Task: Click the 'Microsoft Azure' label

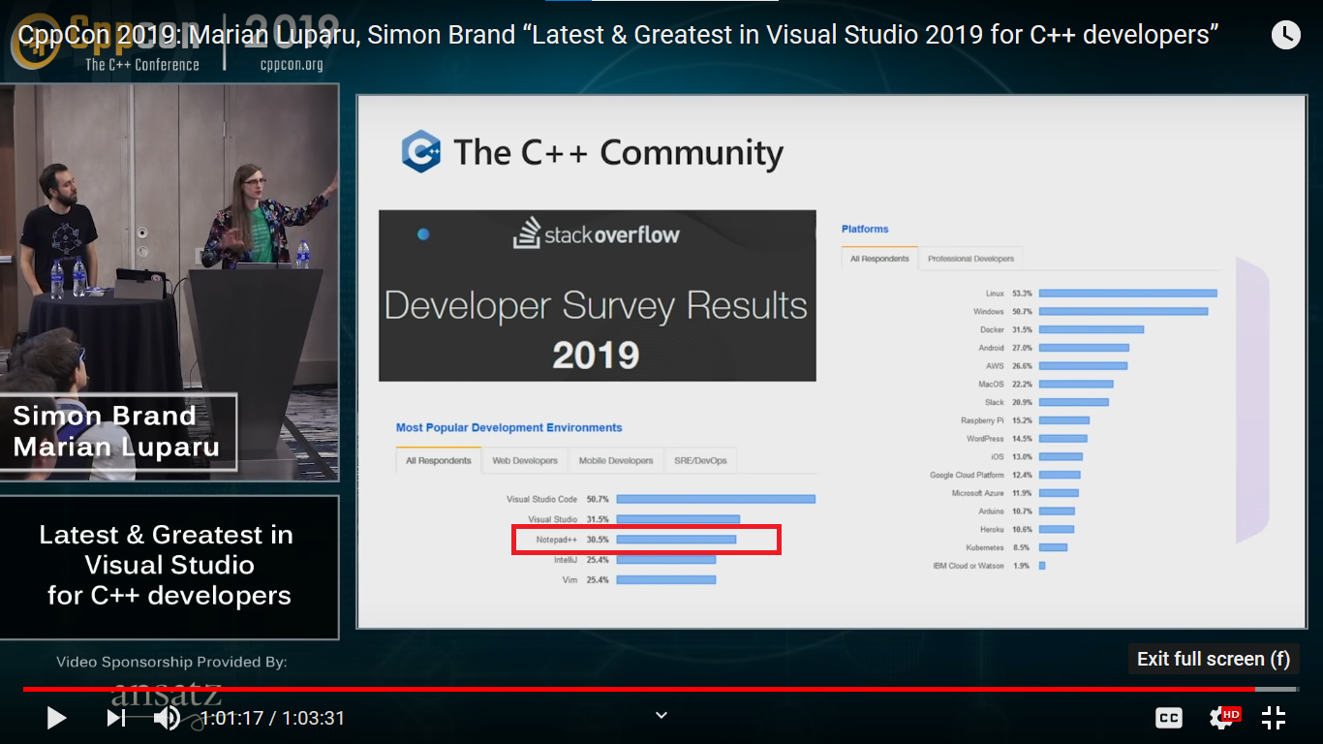Action: tap(978, 493)
